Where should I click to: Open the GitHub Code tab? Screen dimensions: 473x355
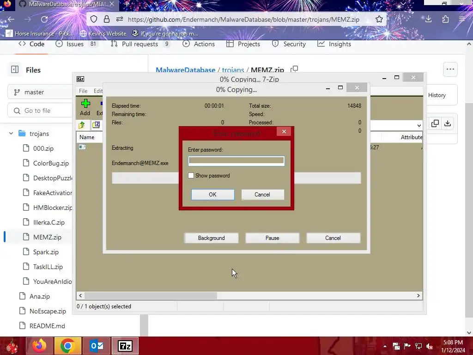31,44
